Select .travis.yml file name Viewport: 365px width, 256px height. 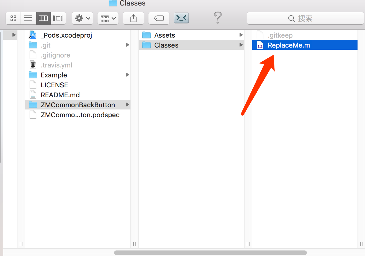(x=56, y=65)
